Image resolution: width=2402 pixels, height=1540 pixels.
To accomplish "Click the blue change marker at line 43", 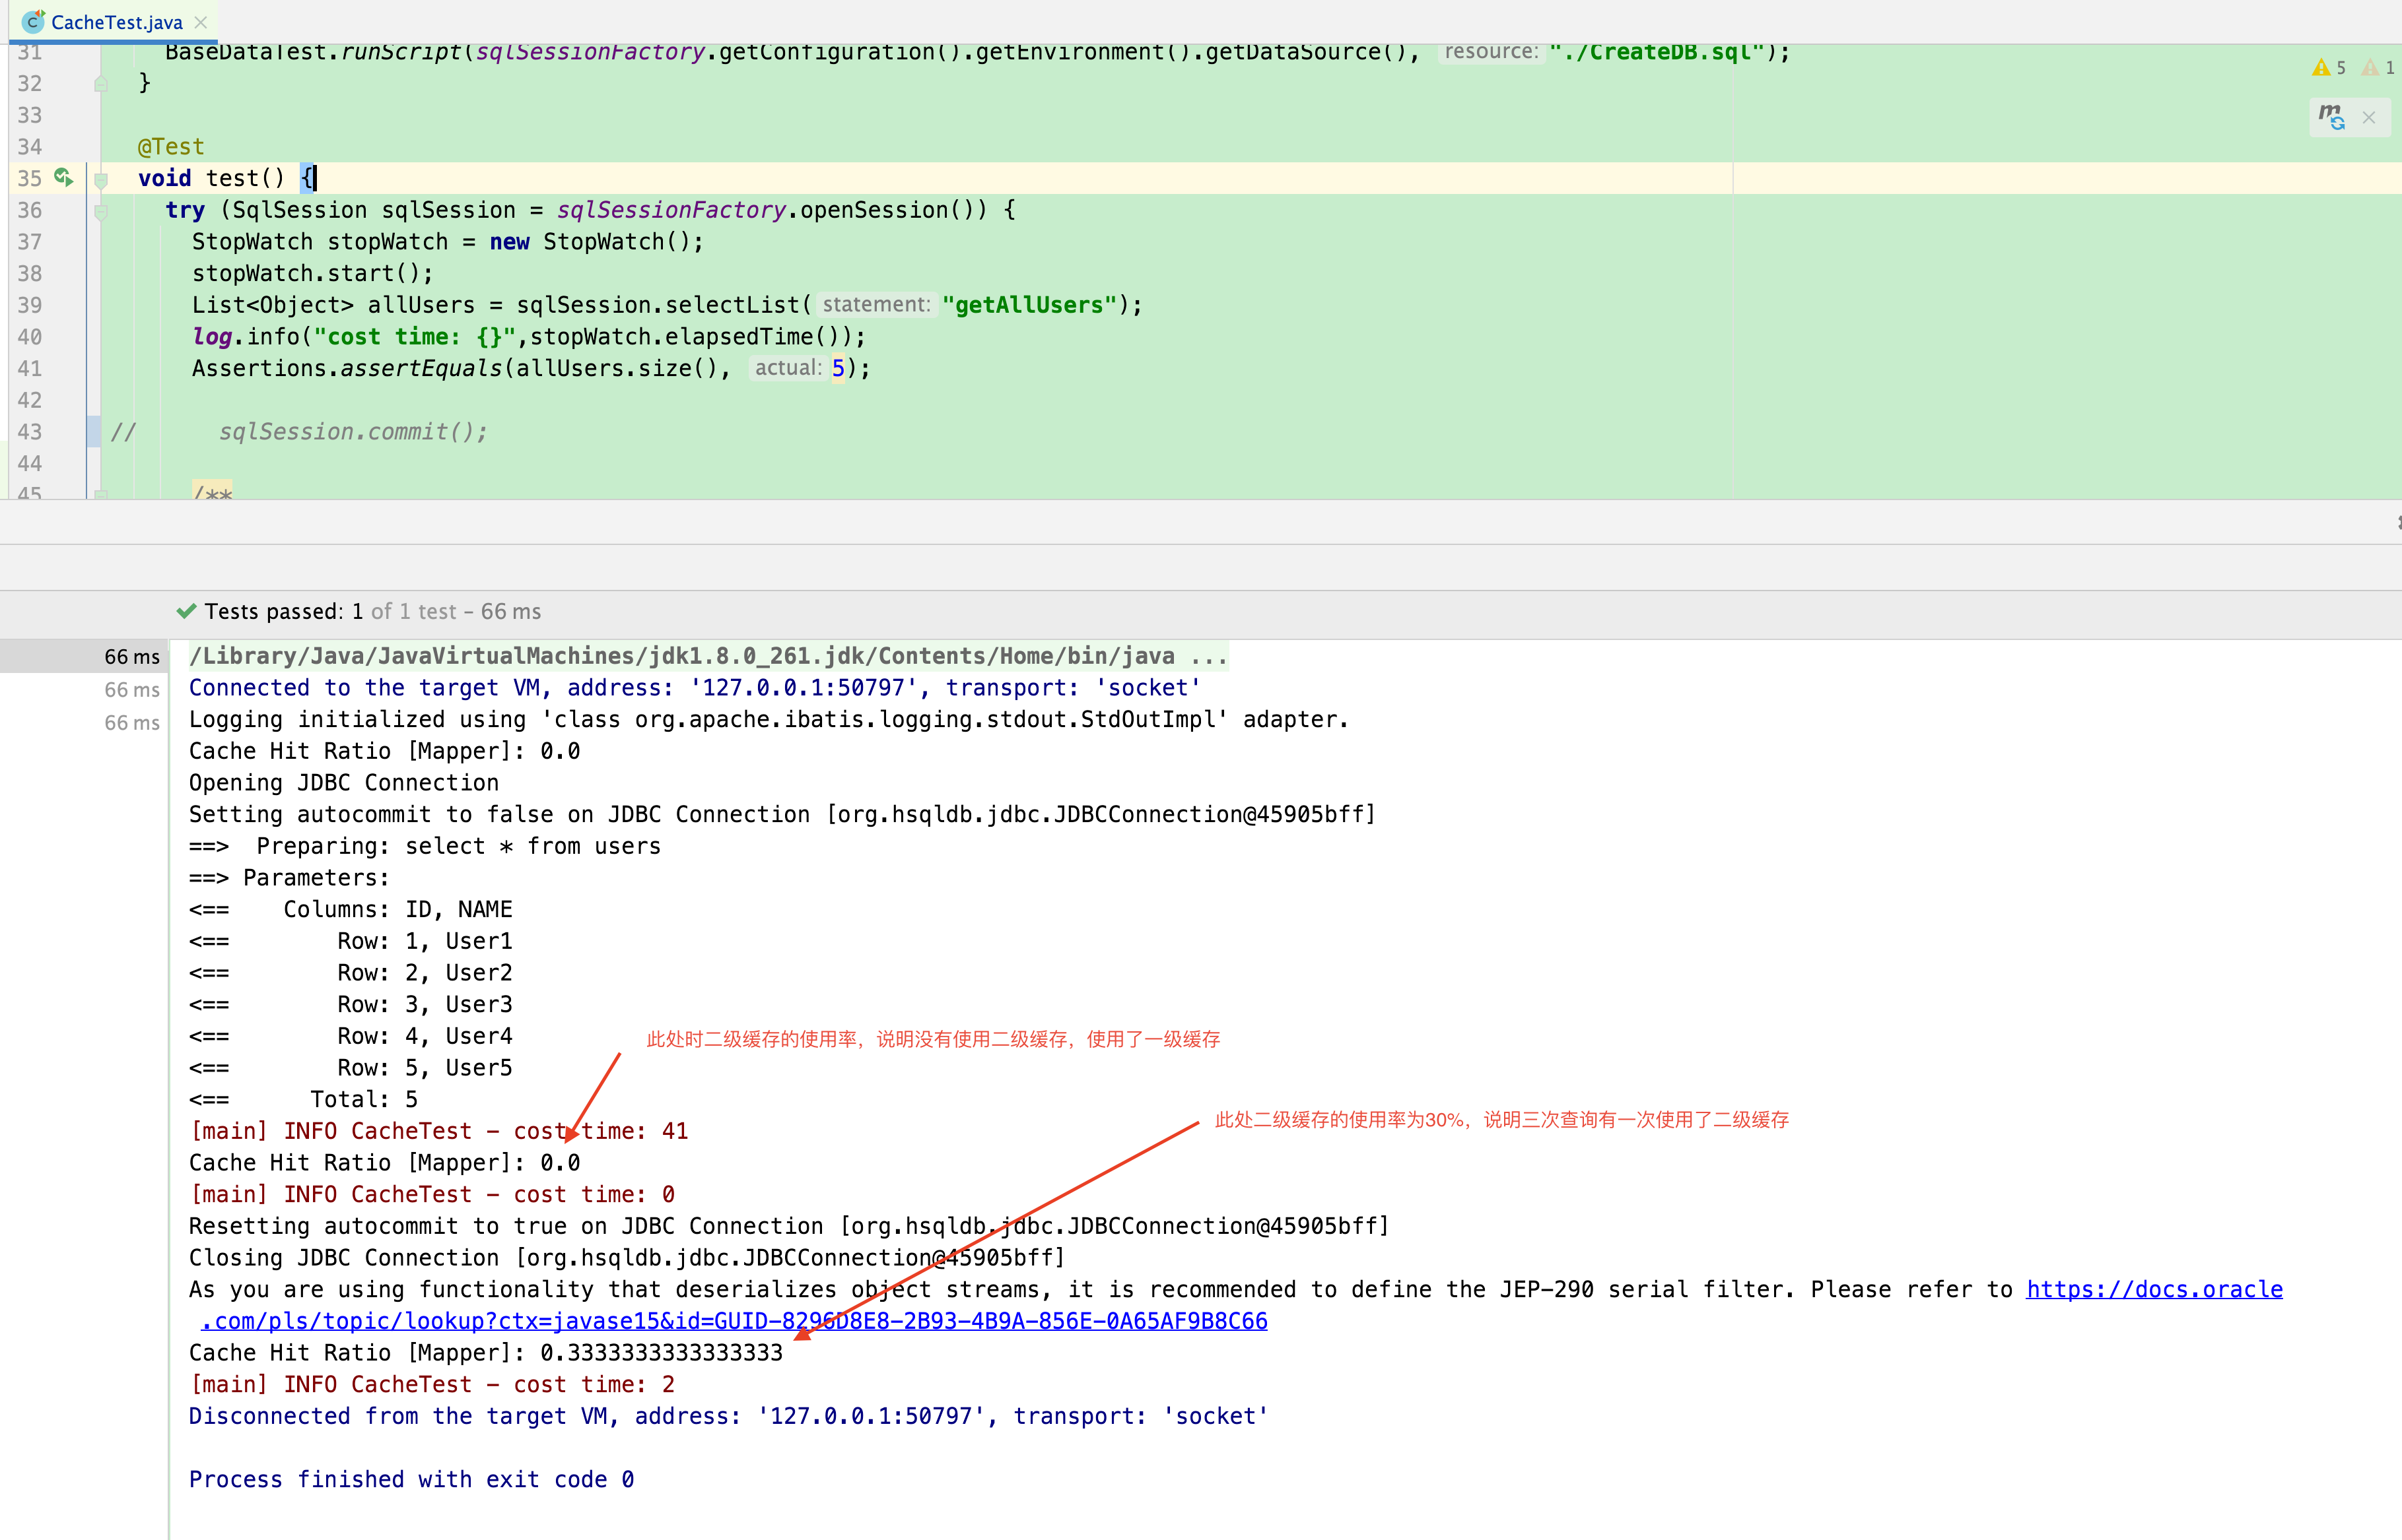I will click(x=93, y=431).
